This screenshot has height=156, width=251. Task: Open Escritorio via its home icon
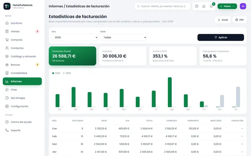click(7, 23)
